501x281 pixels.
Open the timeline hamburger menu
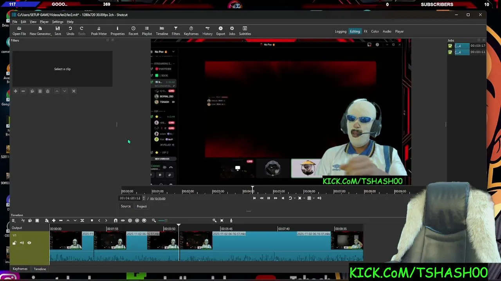point(13,221)
